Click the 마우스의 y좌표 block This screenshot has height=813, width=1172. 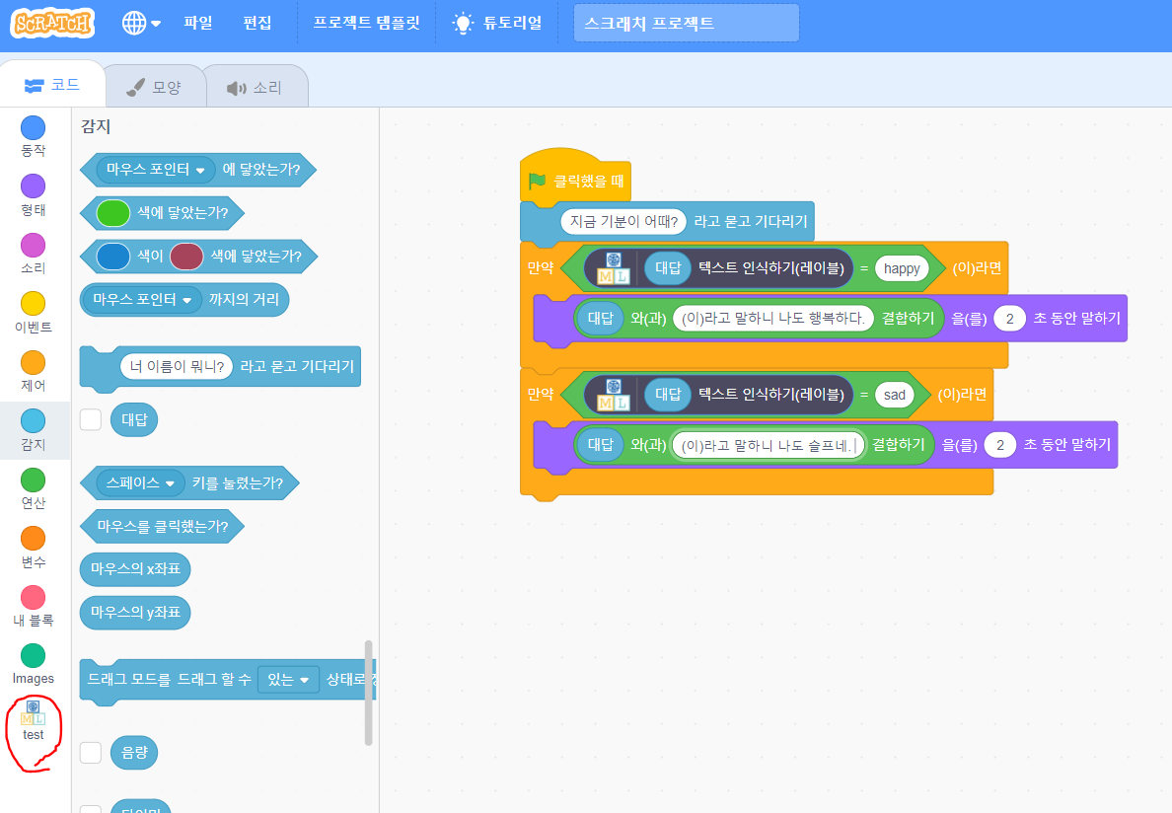(x=135, y=613)
